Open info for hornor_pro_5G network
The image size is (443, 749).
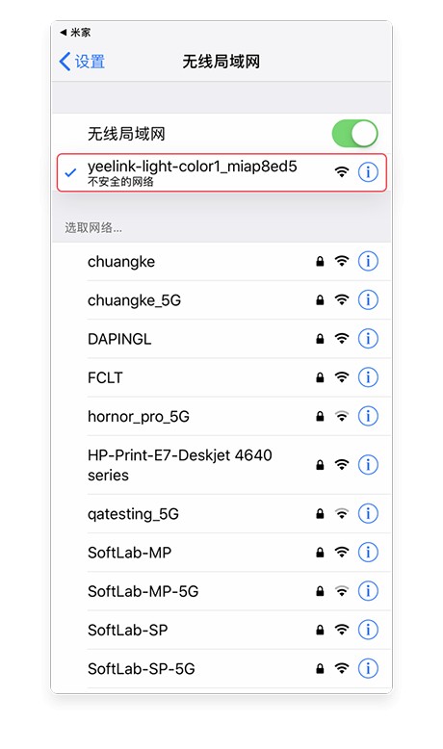click(x=368, y=416)
